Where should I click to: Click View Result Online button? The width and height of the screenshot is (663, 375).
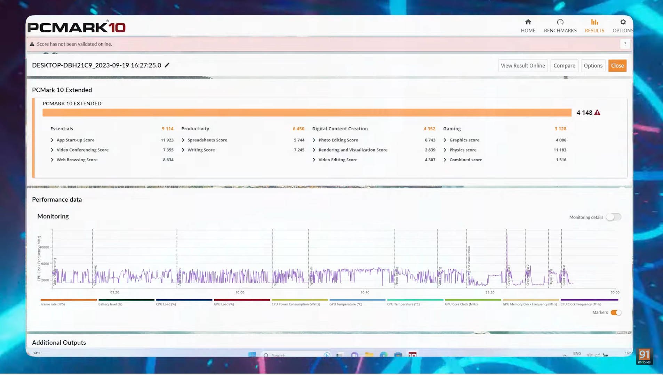(x=523, y=66)
